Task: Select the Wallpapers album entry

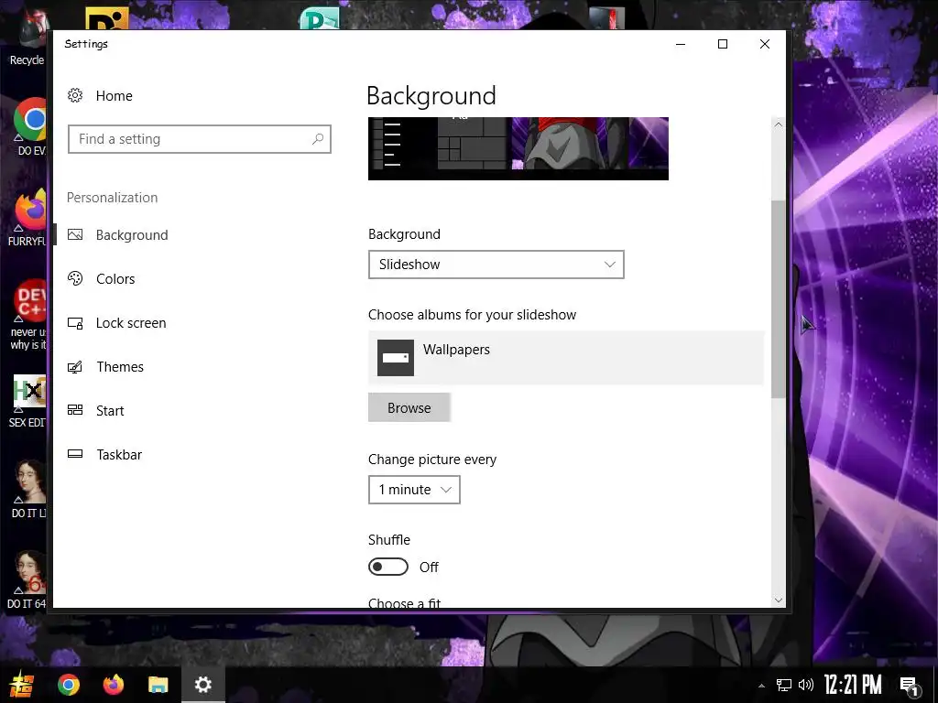Action: click(x=566, y=358)
